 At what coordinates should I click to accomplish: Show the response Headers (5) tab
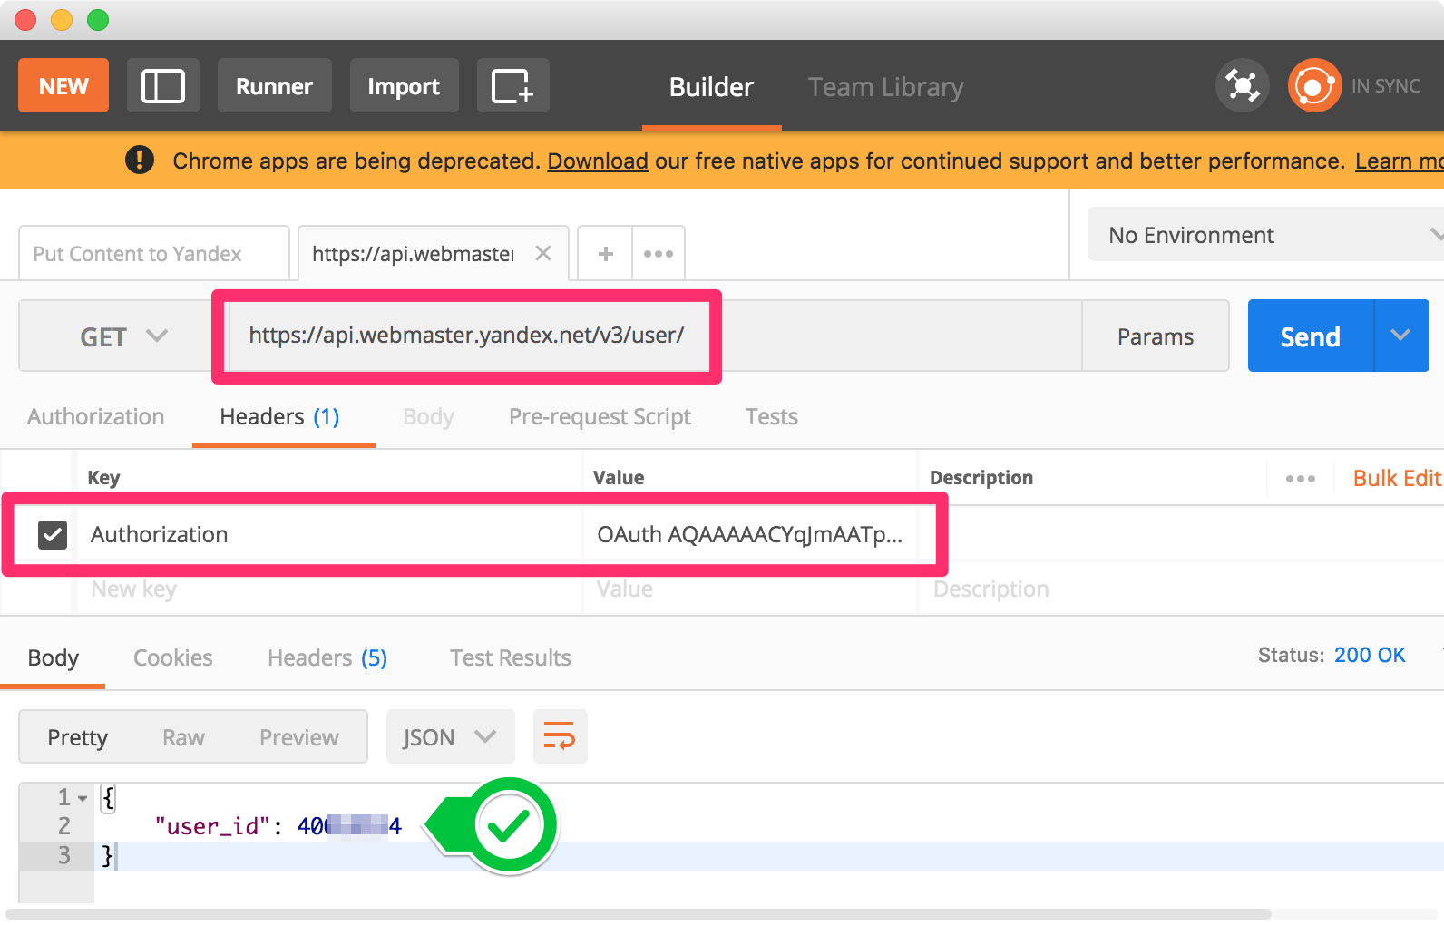(x=327, y=657)
